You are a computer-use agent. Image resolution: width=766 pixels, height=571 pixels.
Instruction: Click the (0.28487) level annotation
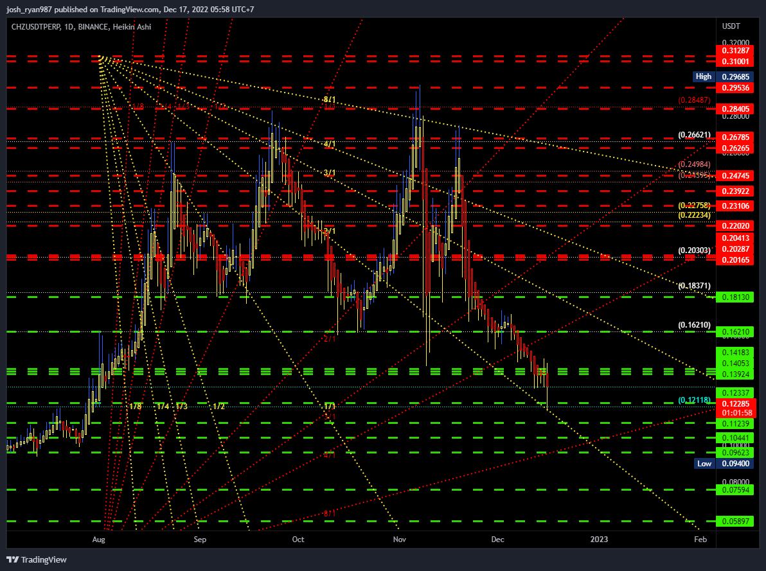pyautogui.click(x=694, y=100)
